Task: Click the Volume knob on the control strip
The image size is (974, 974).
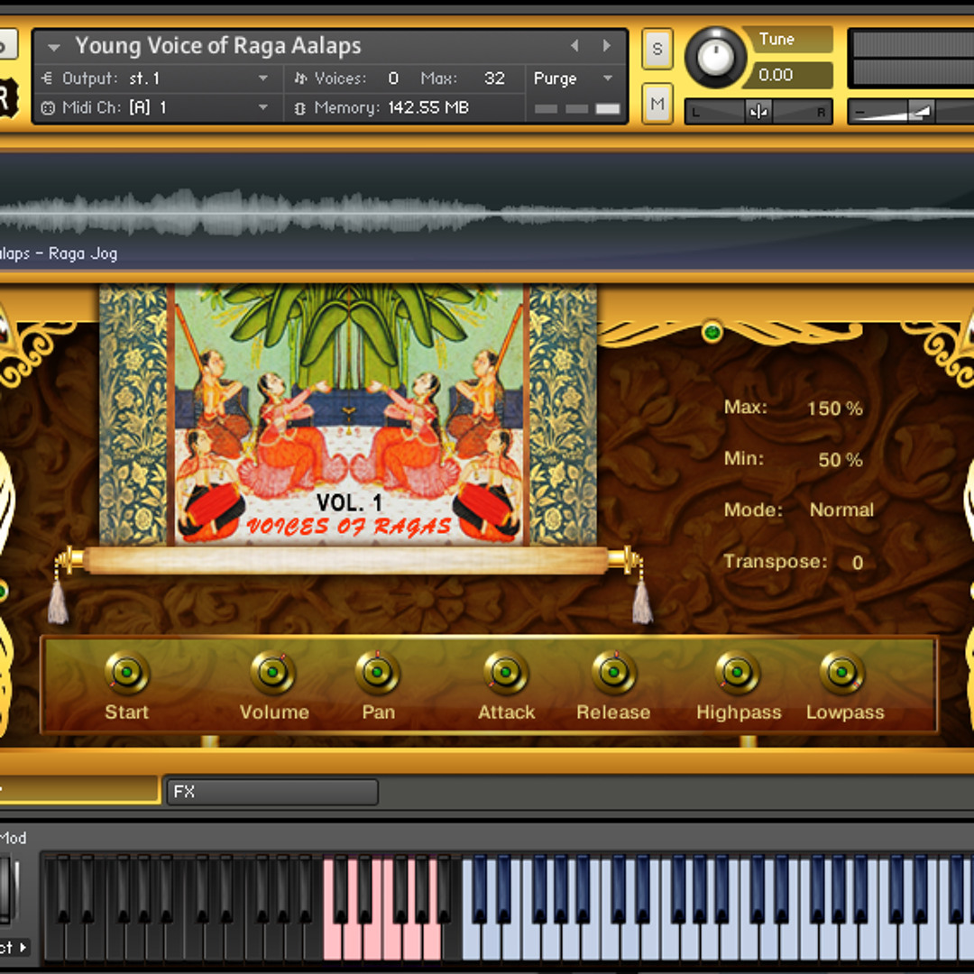Action: tap(273, 673)
